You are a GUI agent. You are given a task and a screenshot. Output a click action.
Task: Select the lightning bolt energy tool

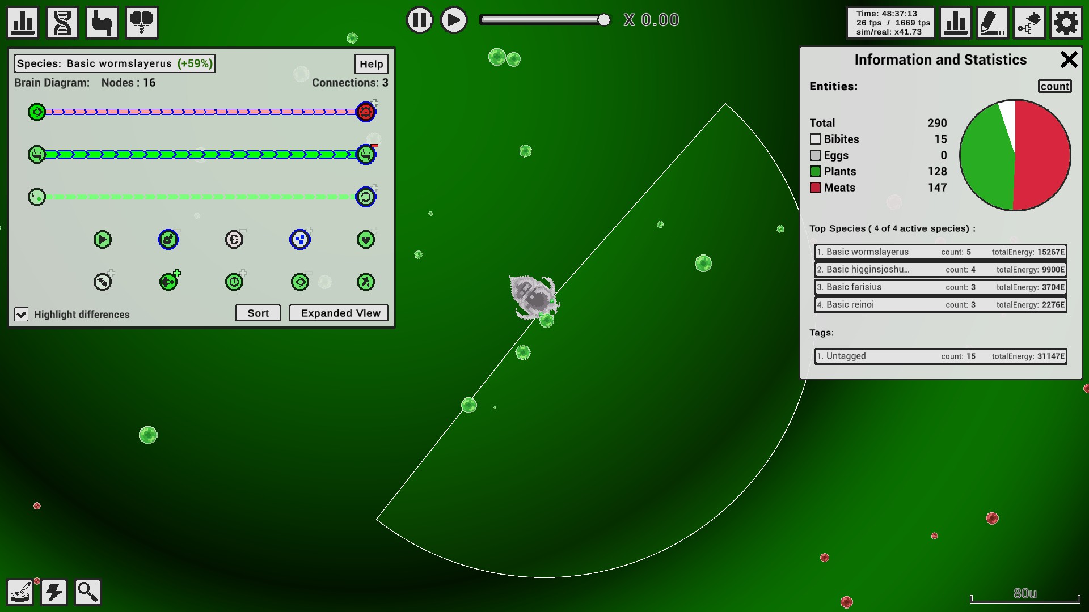(x=54, y=592)
